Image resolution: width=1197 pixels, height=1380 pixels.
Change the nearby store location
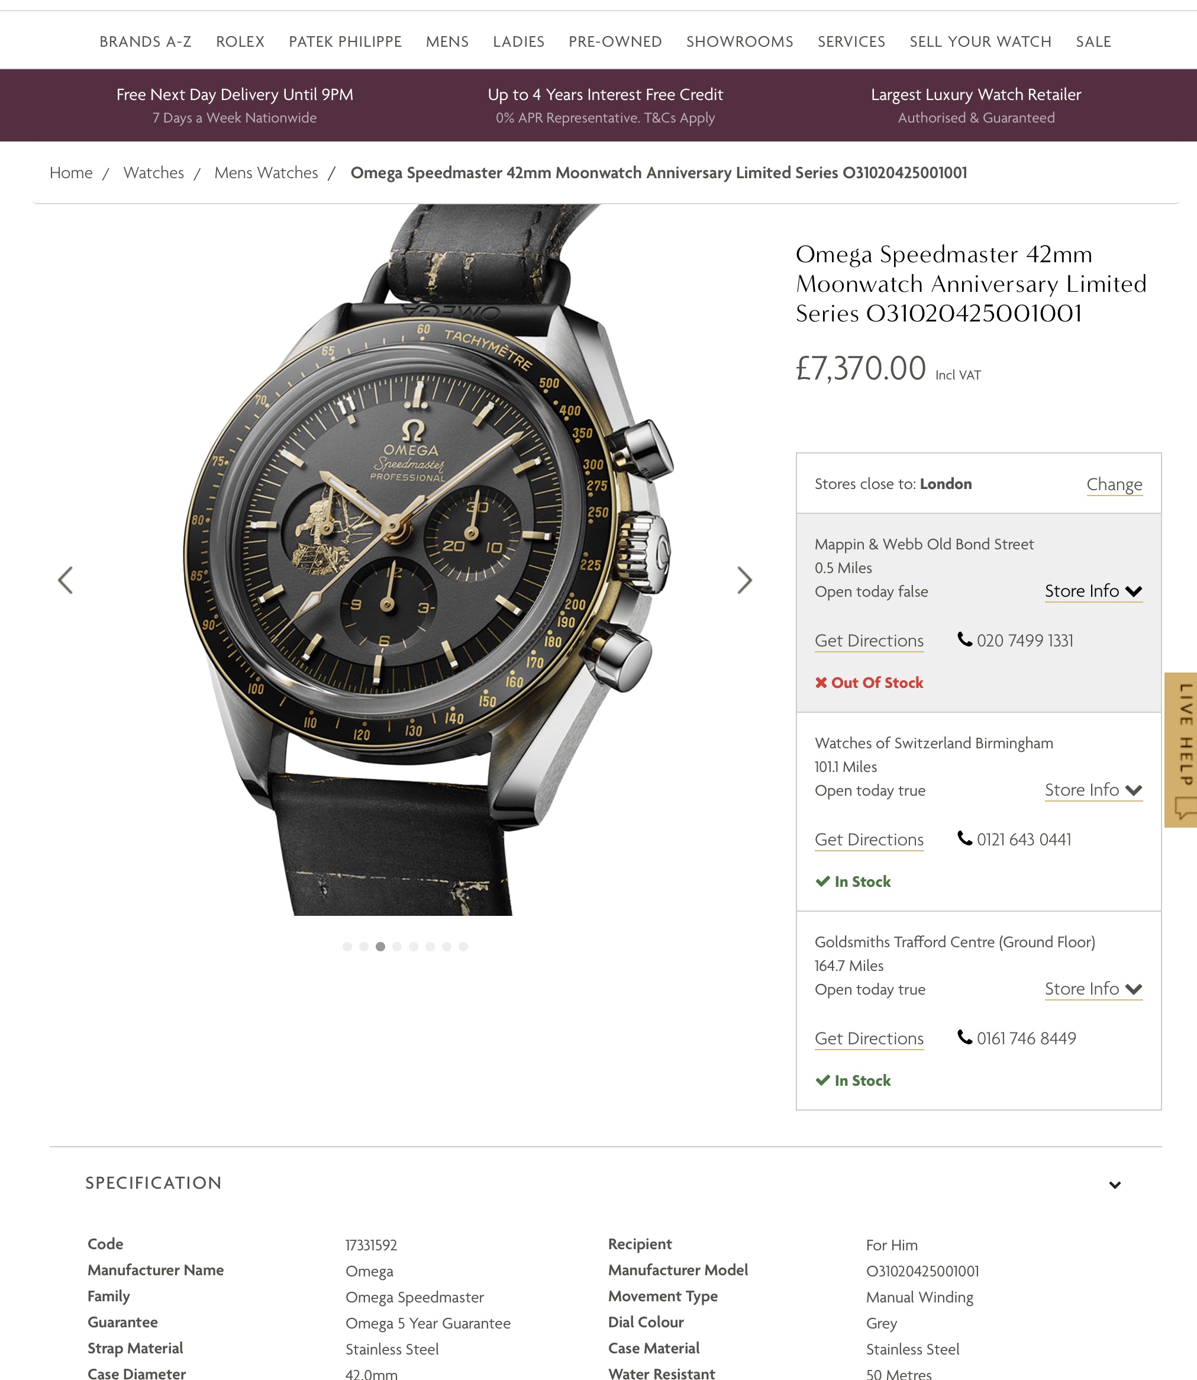[1114, 484]
